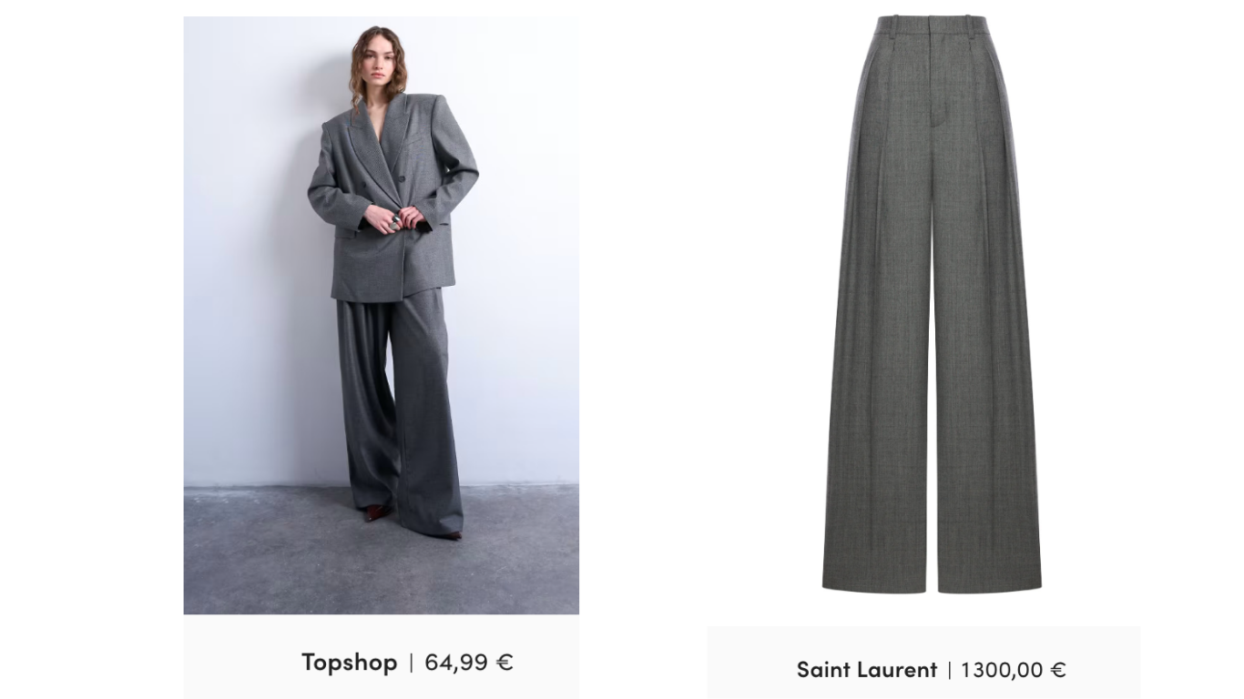The height and width of the screenshot is (699, 1244).
Task: Click the Saint Laurent brand name
Action: tap(867, 670)
